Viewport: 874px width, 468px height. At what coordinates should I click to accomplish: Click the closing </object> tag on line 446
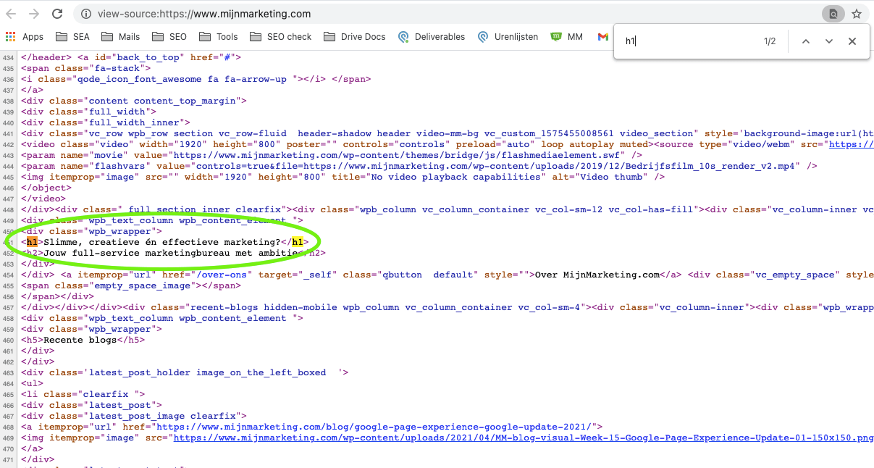click(46, 188)
